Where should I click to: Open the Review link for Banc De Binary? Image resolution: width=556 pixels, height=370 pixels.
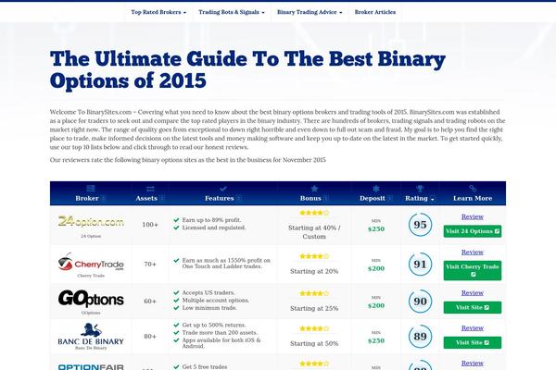click(473, 327)
